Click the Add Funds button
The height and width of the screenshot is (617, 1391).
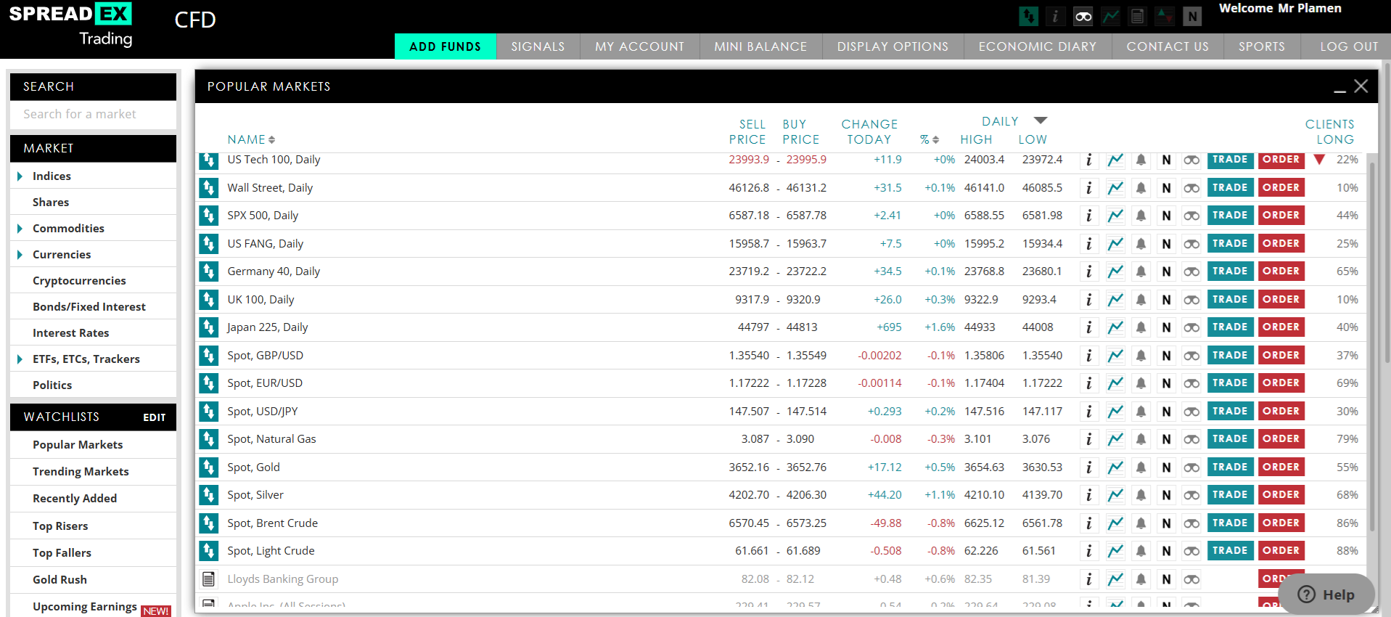(446, 46)
